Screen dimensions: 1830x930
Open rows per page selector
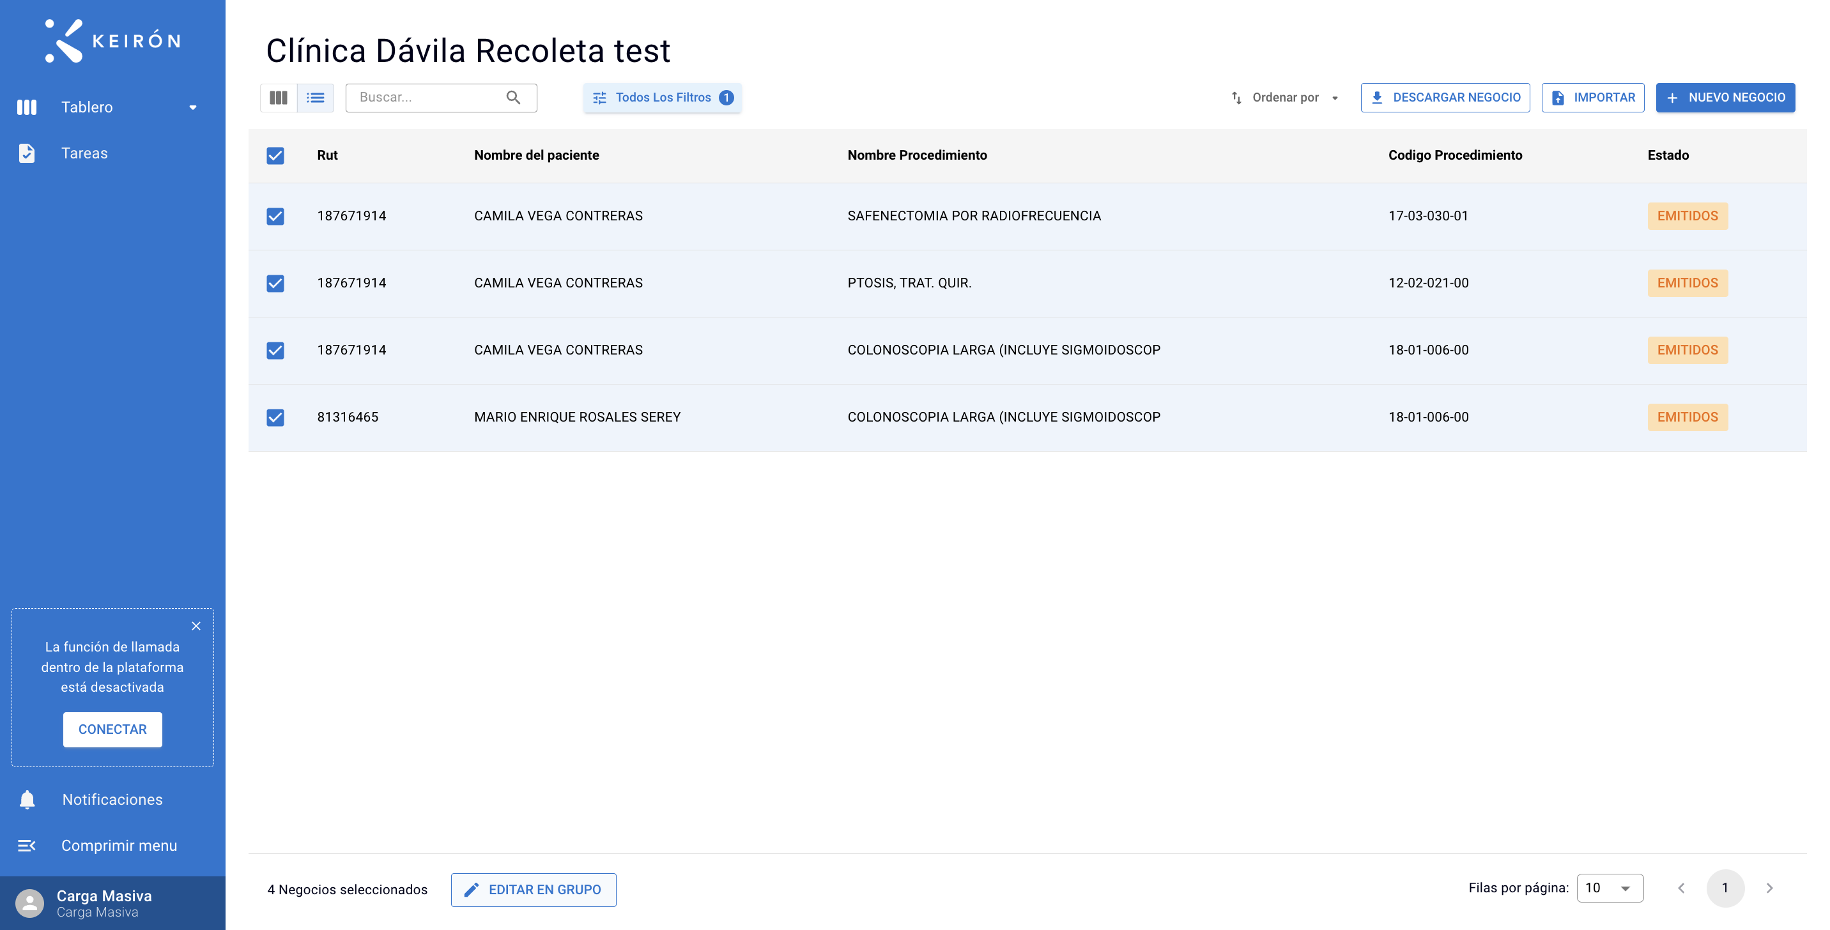pyautogui.click(x=1609, y=888)
